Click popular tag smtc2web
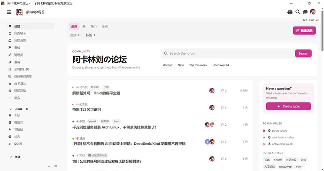The height and width of the screenshot is (171, 324). pos(285,167)
